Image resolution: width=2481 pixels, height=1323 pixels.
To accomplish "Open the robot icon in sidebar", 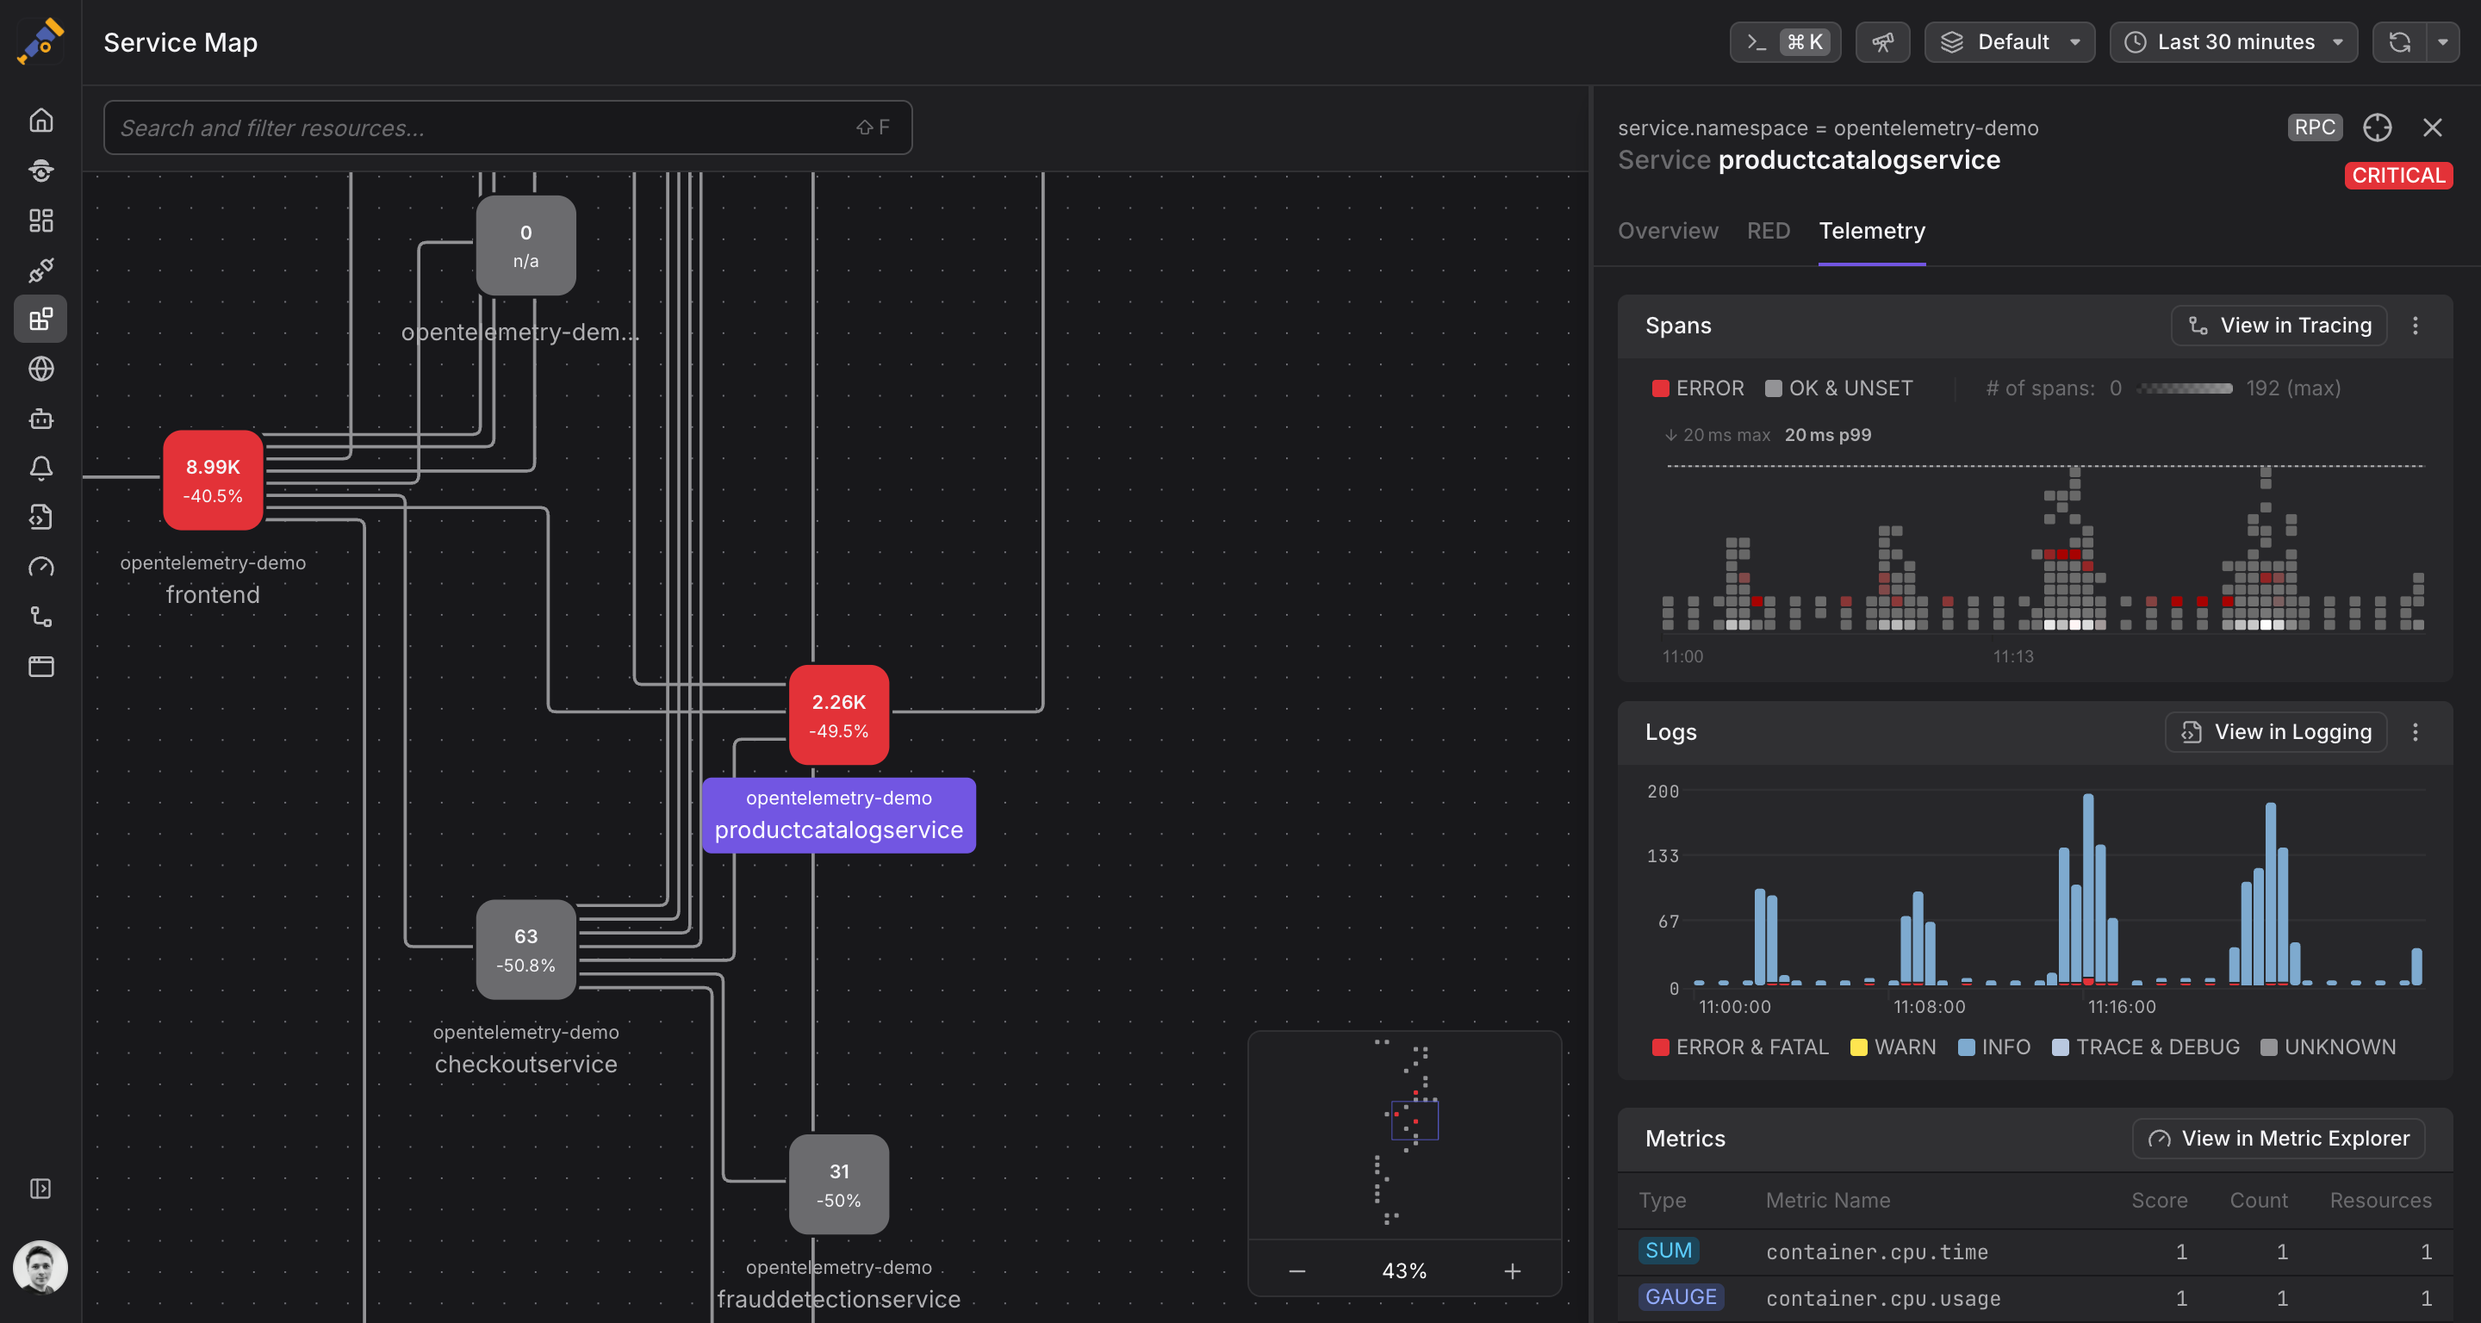I will tap(40, 419).
